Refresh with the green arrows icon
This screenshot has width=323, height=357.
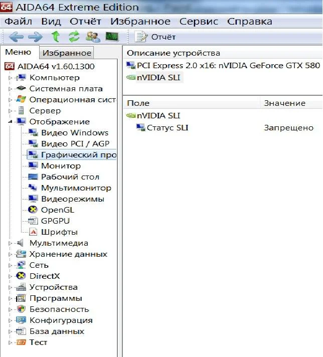pos(74,37)
